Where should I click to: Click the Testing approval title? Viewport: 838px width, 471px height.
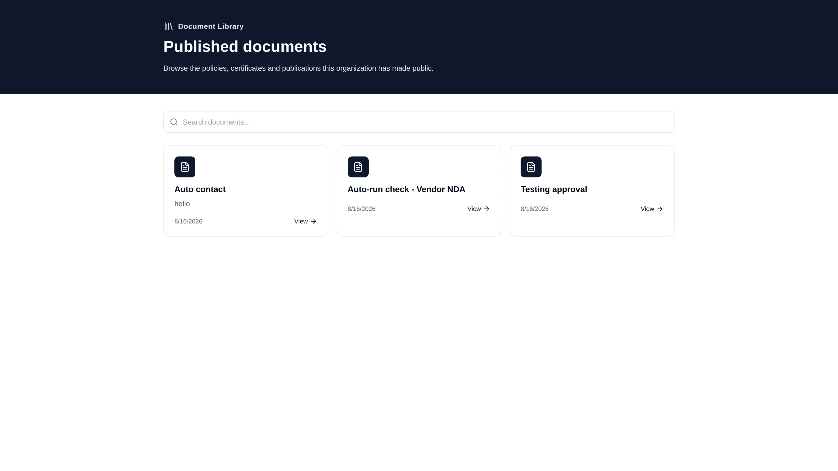(554, 189)
